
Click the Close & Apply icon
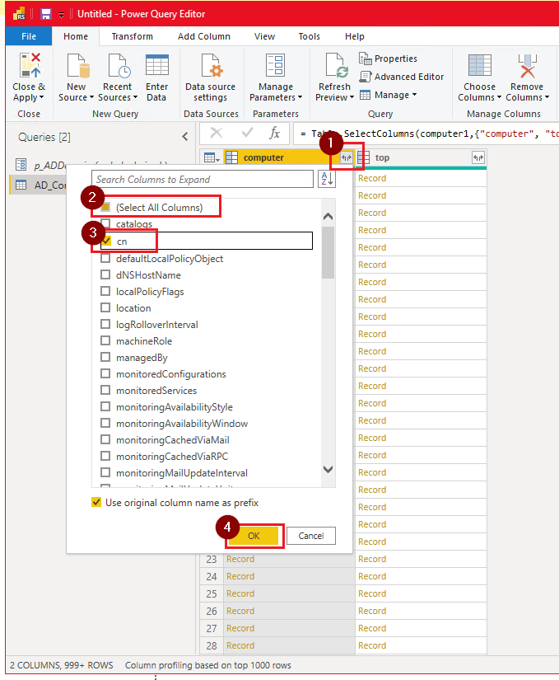30,65
